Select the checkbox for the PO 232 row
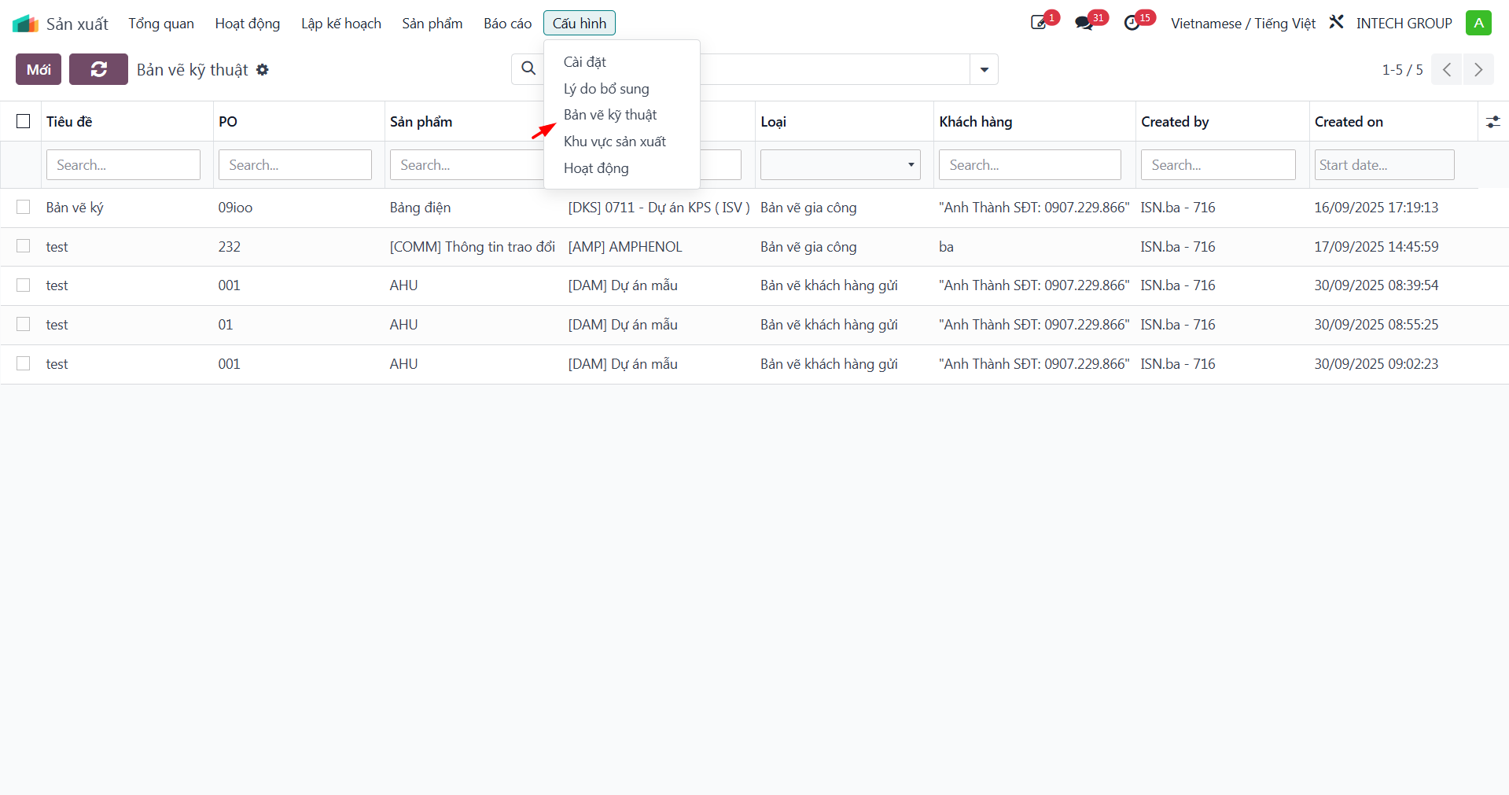 pos(24,246)
